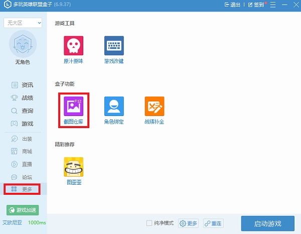Launch the 图歪歪 recommended app icon

tap(74, 167)
